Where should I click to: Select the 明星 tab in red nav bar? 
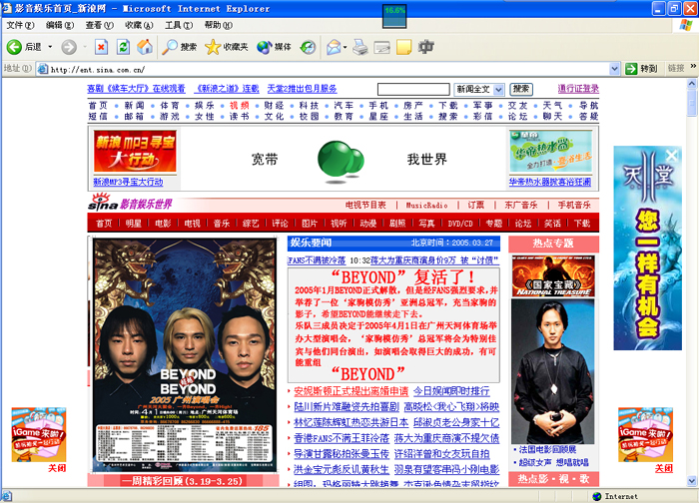(x=133, y=224)
